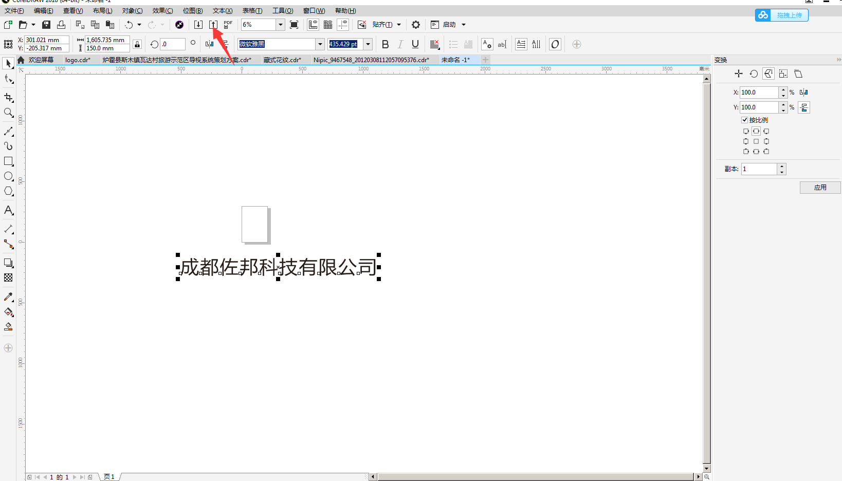Toggle the lock ratio padlock button
Viewport: 842px width, 481px height.
click(137, 44)
